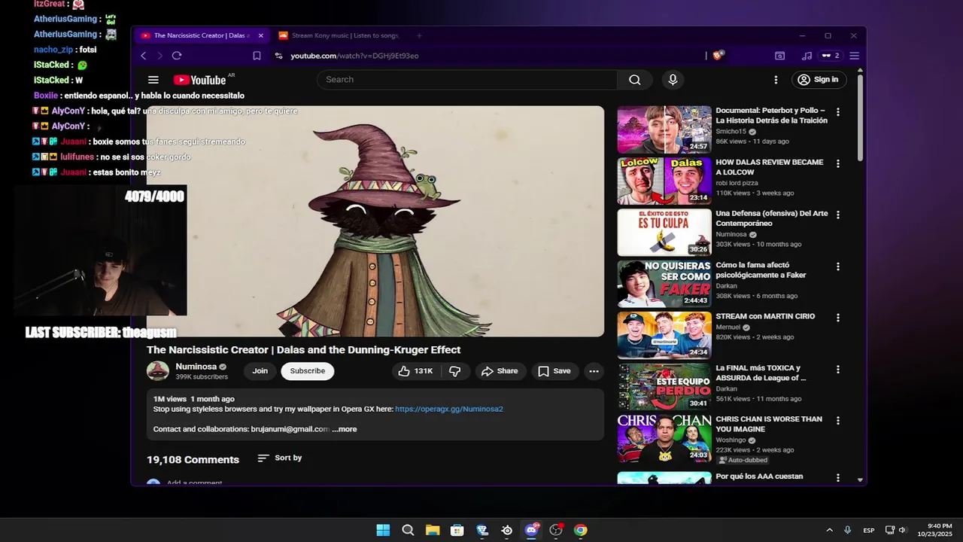Open Microsoft Store from taskbar
963x542 pixels.
click(457, 530)
